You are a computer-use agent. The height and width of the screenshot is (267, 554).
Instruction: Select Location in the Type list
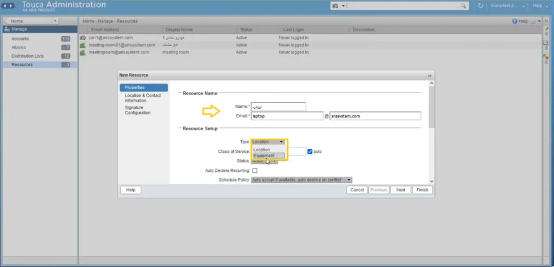(x=268, y=150)
